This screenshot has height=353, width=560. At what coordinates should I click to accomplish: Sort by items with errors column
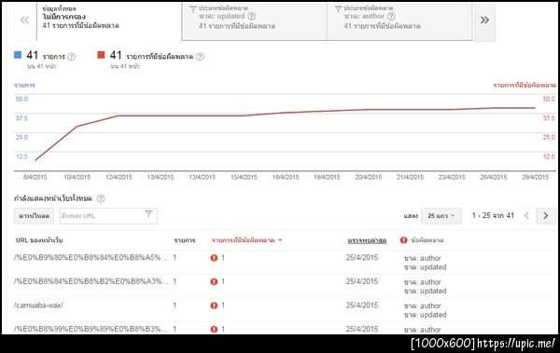246,240
